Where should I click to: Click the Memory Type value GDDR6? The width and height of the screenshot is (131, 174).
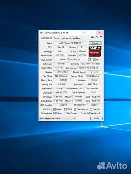pyautogui.click(x=63, y=80)
